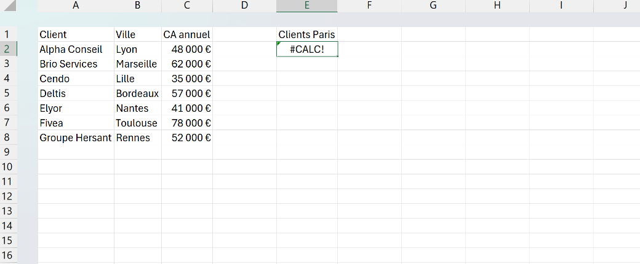Select the 'Deltis' client cell
The image size is (640, 264).
coord(76,93)
